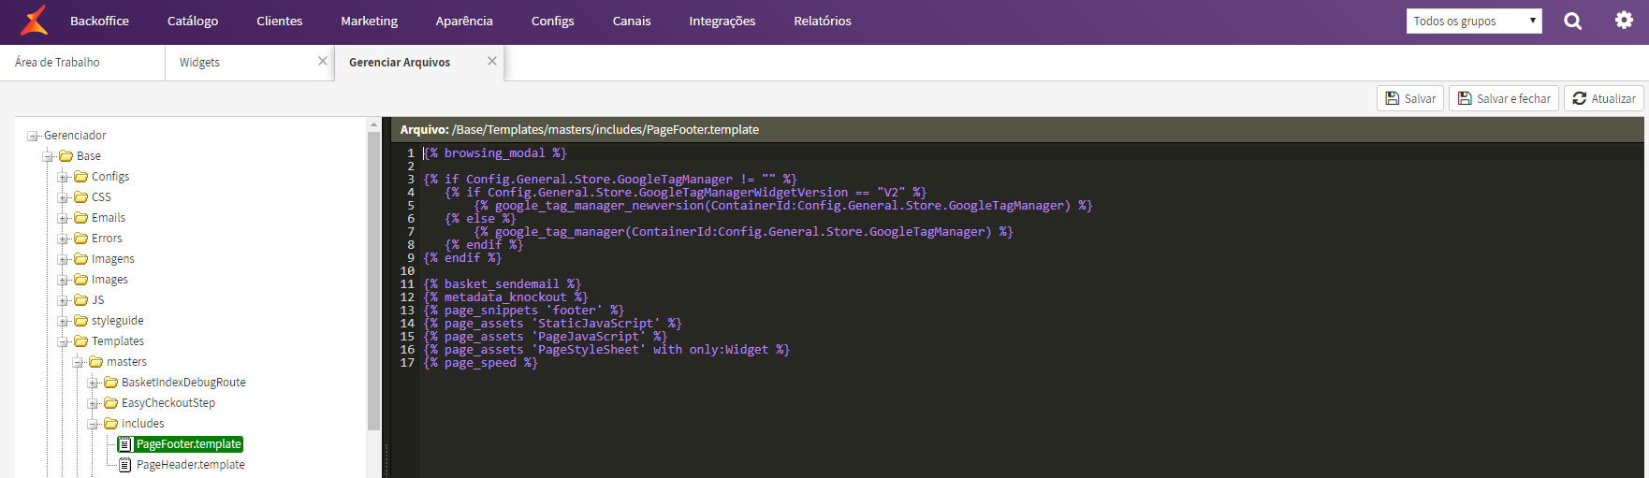Click the PageFooter.template file icon

point(125,444)
